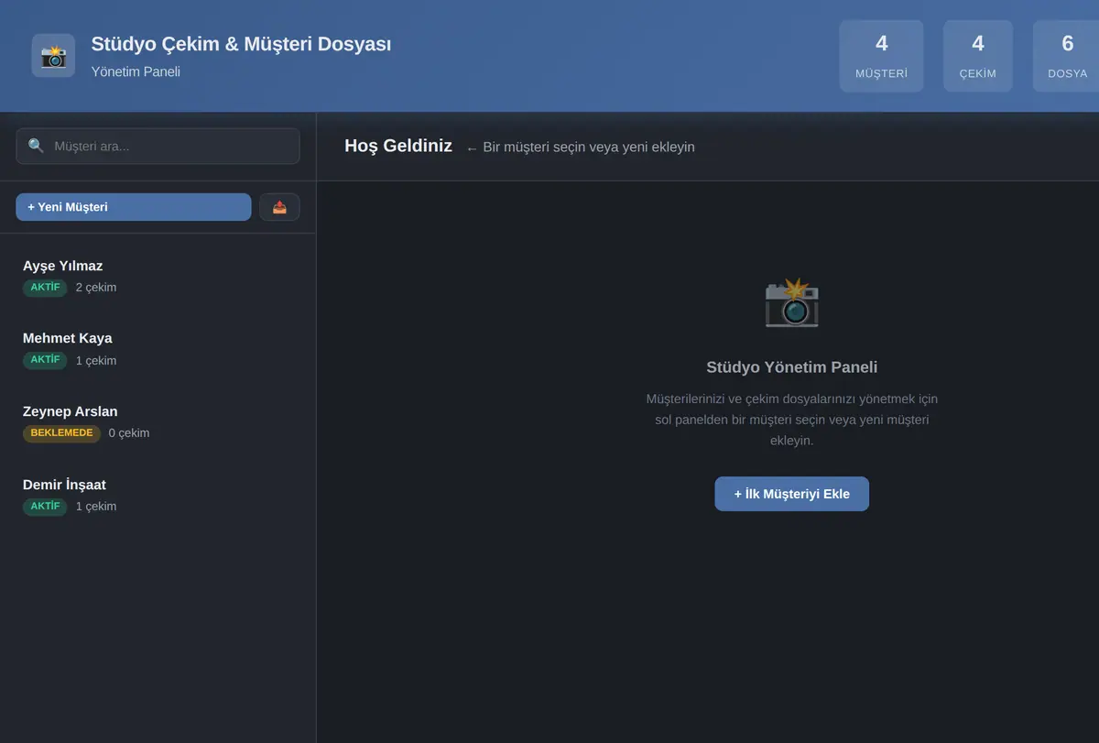Click the AKTİF badge under Demir İnşaat
This screenshot has width=1099, height=743.
coord(45,507)
